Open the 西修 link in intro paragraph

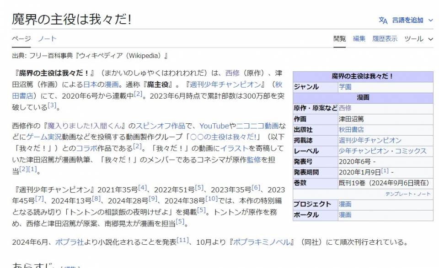(x=232, y=73)
